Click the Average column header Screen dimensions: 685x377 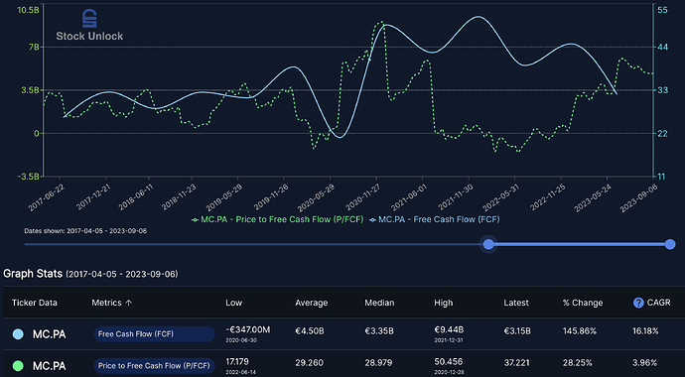[311, 303]
